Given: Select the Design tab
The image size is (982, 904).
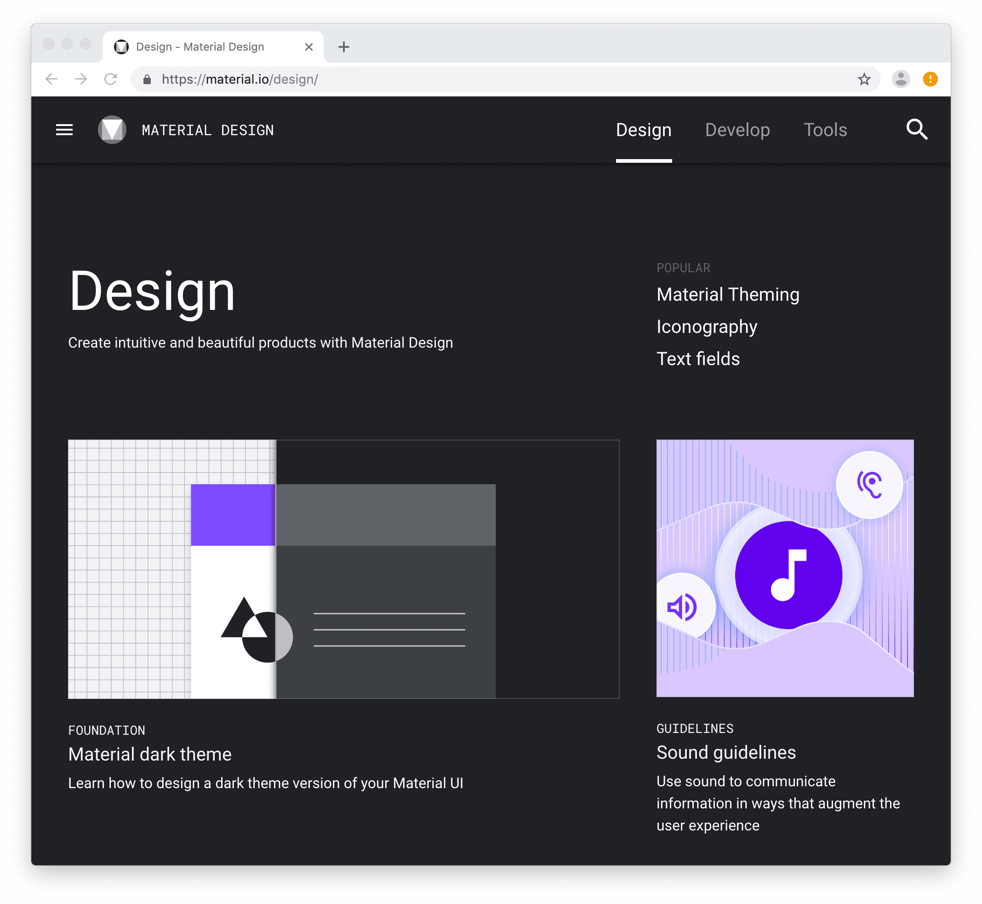Looking at the screenshot, I should click(643, 129).
